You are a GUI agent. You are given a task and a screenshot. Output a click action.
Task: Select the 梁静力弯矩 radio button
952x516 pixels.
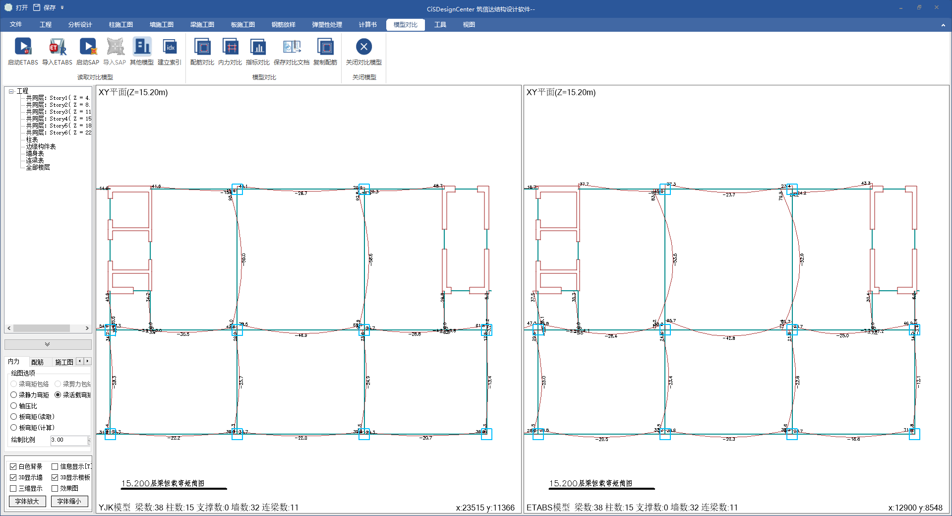point(14,395)
